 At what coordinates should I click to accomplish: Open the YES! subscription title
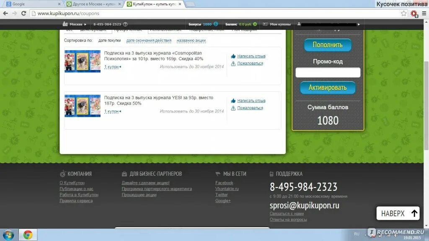tap(159, 100)
